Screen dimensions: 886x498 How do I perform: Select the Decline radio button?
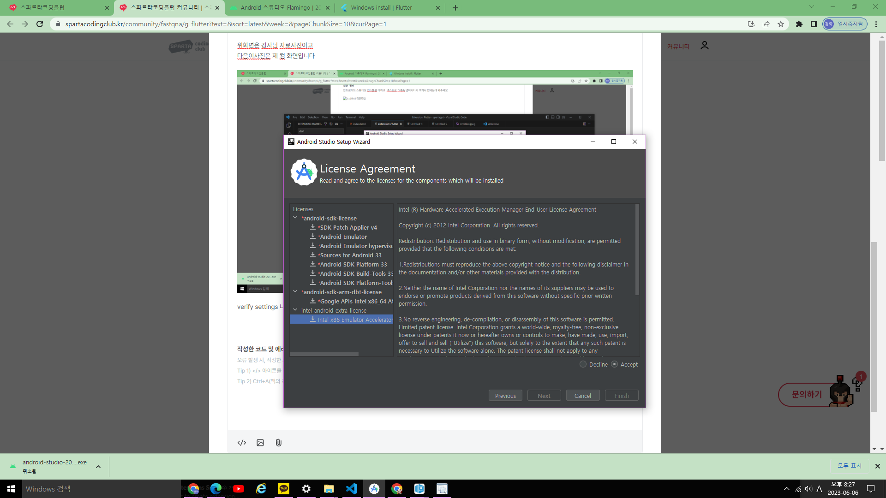click(583, 364)
